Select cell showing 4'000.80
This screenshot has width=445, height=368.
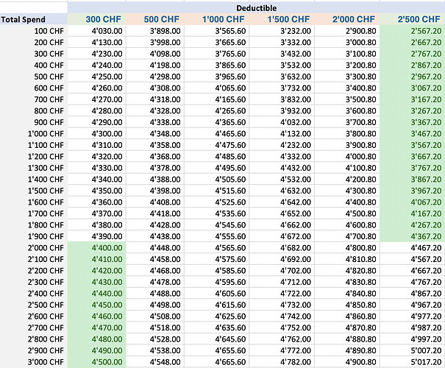click(x=347, y=157)
